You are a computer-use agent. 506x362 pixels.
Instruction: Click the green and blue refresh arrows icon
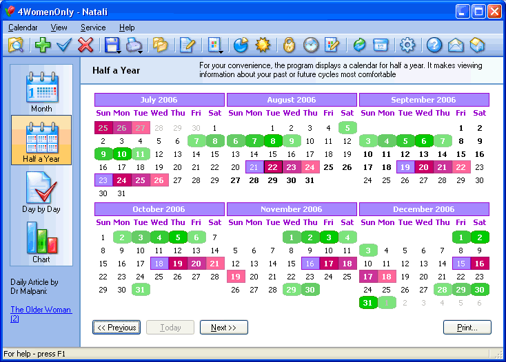click(359, 45)
